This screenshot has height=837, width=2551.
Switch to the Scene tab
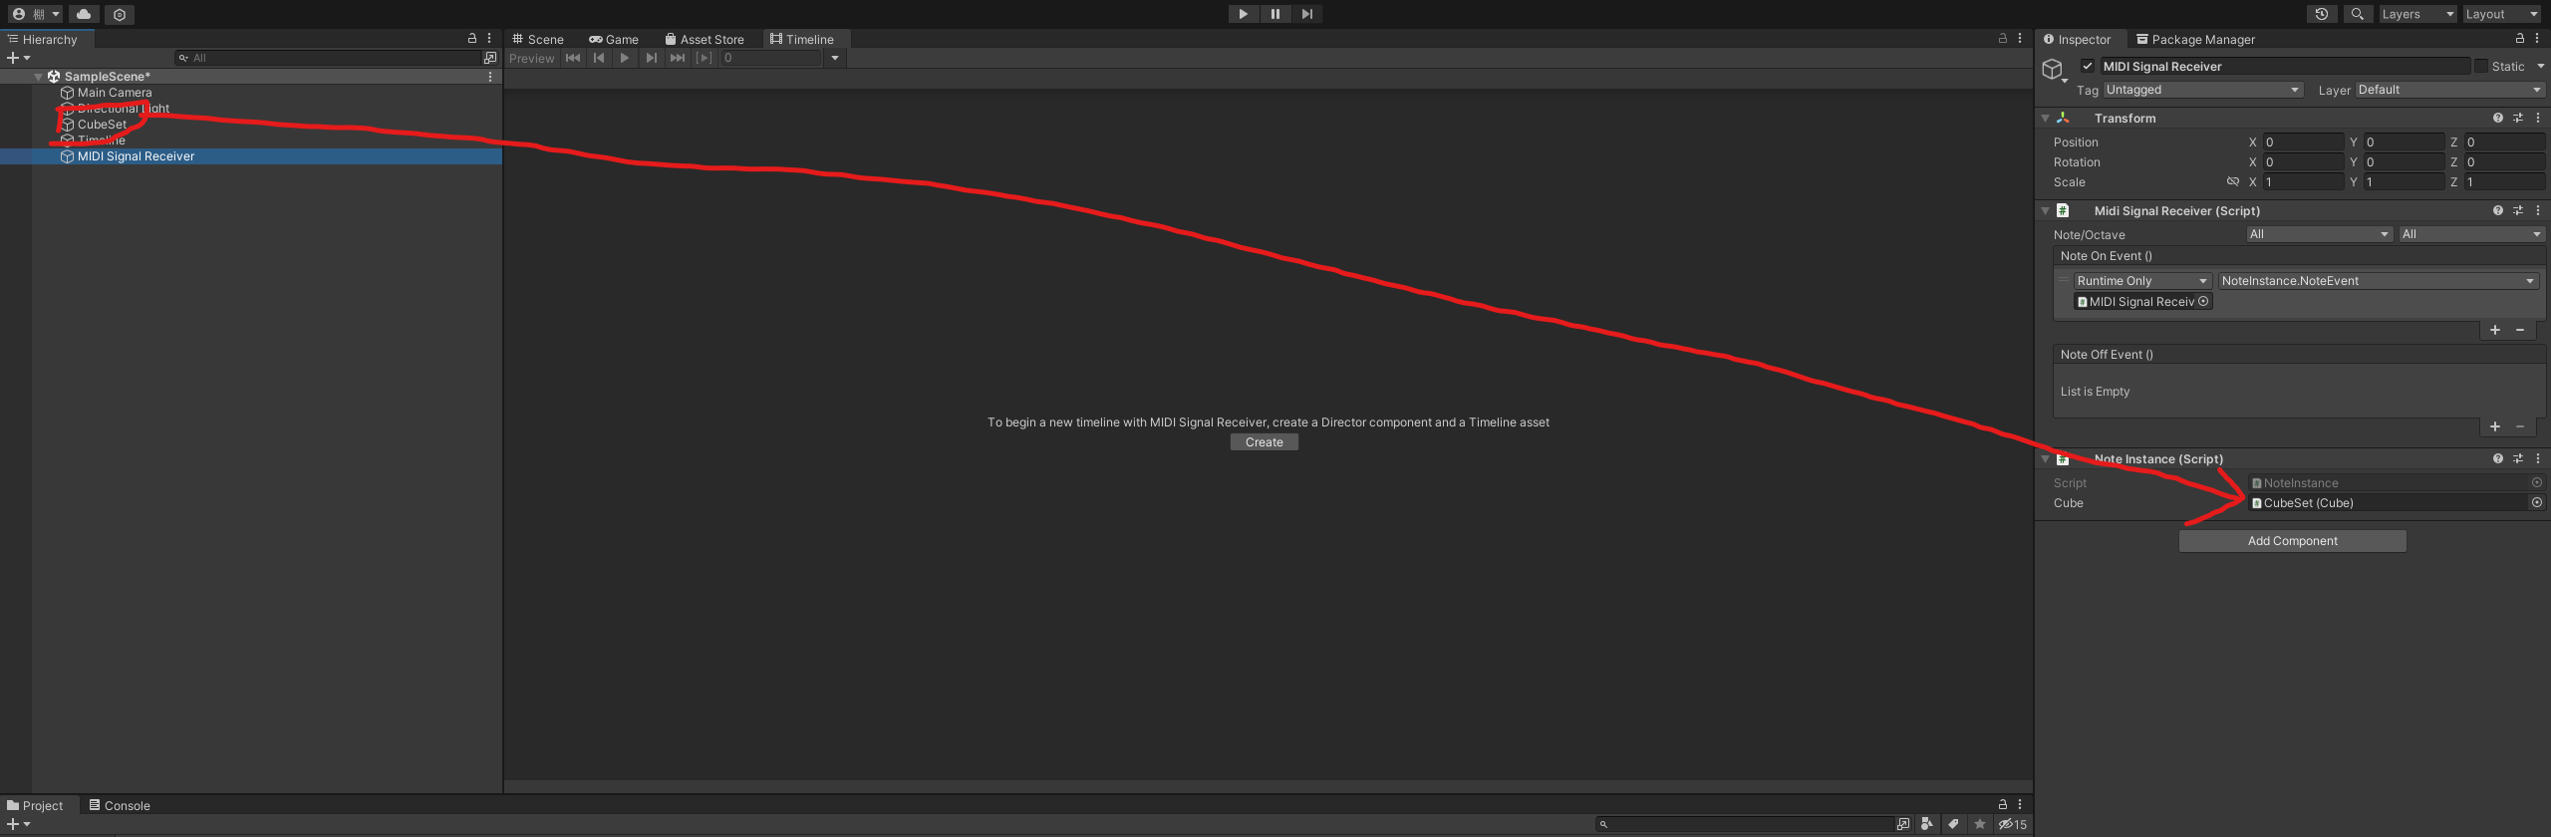538,39
